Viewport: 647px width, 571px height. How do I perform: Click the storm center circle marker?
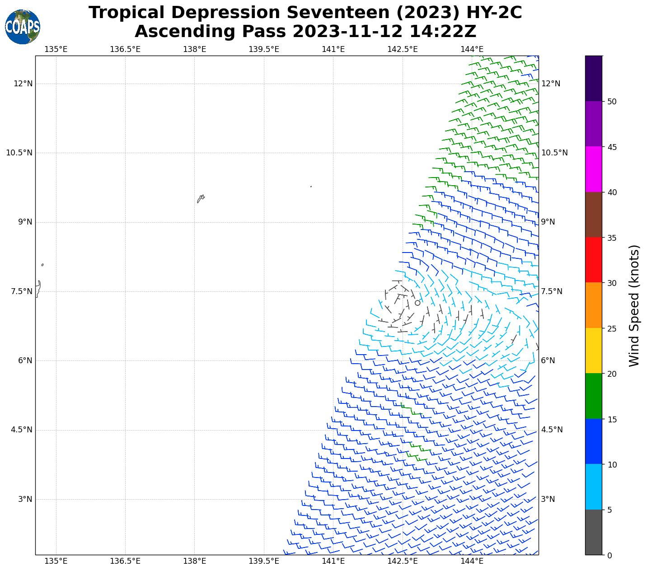click(417, 303)
